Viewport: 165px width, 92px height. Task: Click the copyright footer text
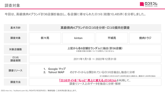(39, 90)
